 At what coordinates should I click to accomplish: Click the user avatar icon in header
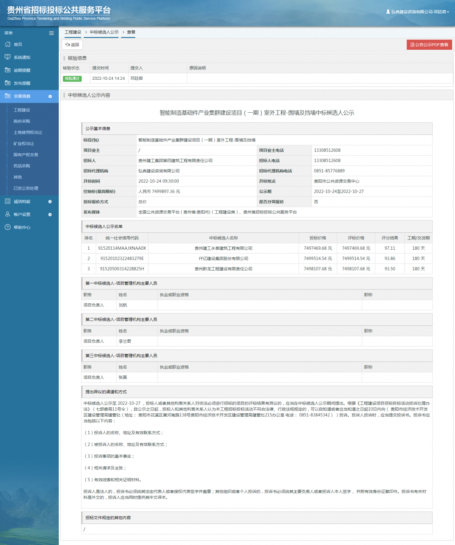(x=388, y=12)
